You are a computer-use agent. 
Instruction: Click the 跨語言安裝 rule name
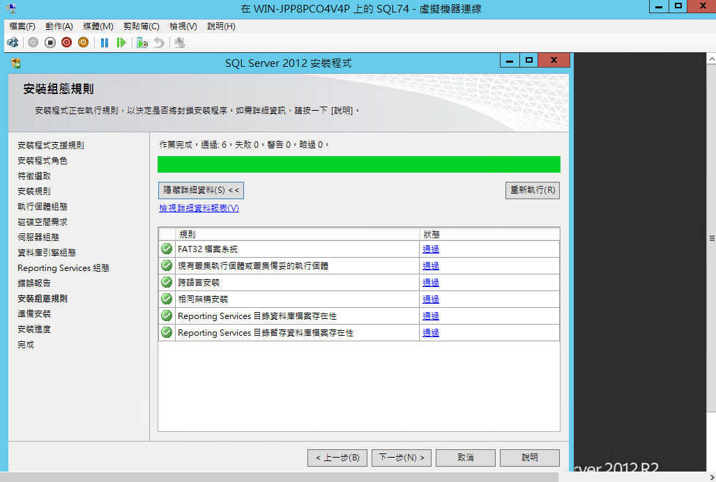[x=199, y=283]
